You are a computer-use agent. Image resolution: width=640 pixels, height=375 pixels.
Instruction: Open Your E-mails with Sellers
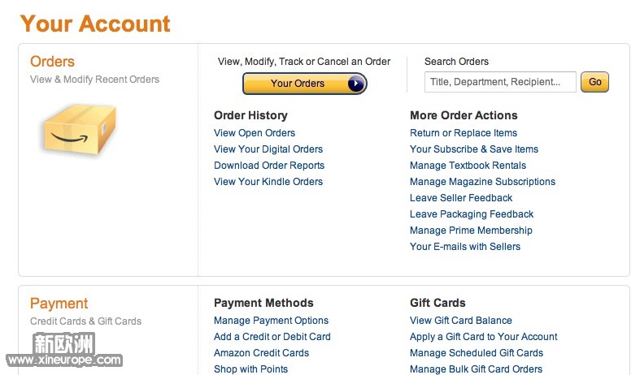[x=465, y=247]
